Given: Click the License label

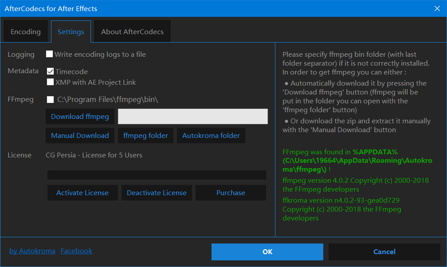Looking at the screenshot, I should point(20,155).
